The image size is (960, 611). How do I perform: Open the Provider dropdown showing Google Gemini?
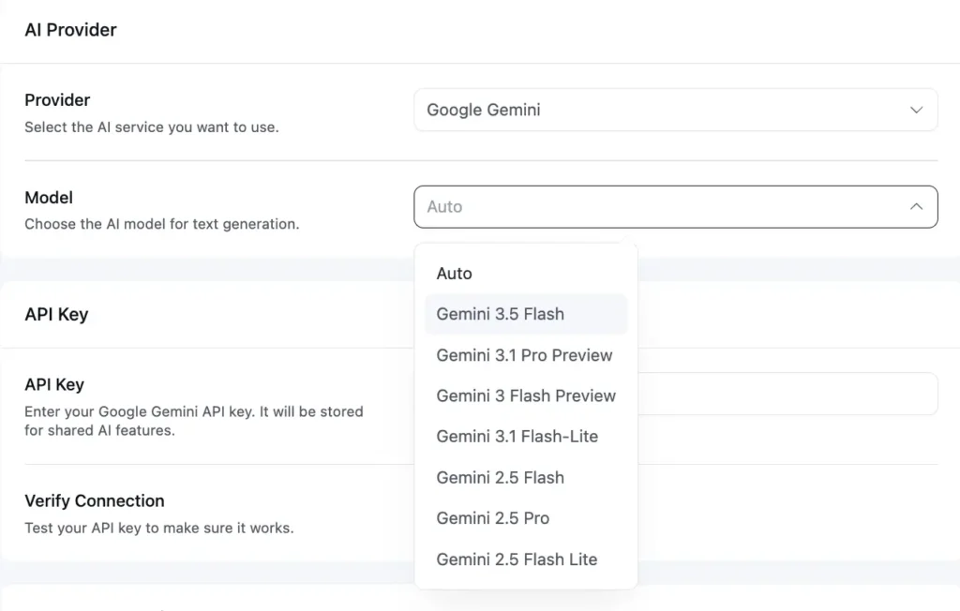(x=675, y=110)
